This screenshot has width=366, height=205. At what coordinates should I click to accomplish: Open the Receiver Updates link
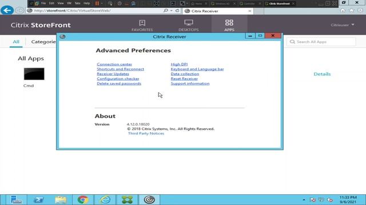113,74
